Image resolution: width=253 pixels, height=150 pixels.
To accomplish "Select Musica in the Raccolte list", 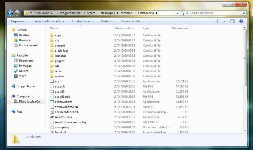I will (x=24, y=71).
